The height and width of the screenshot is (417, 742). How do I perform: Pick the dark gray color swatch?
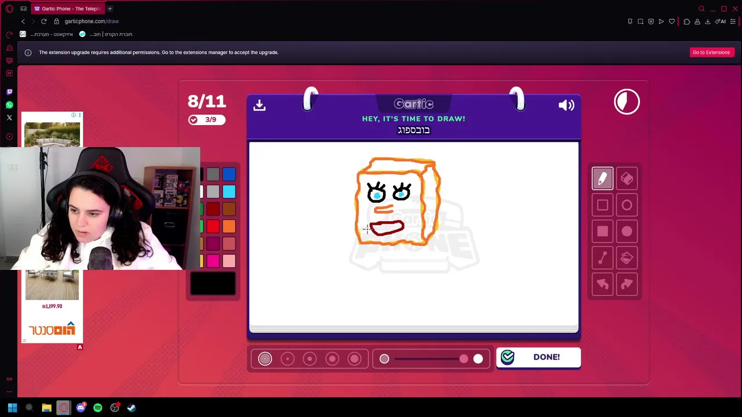point(213,174)
